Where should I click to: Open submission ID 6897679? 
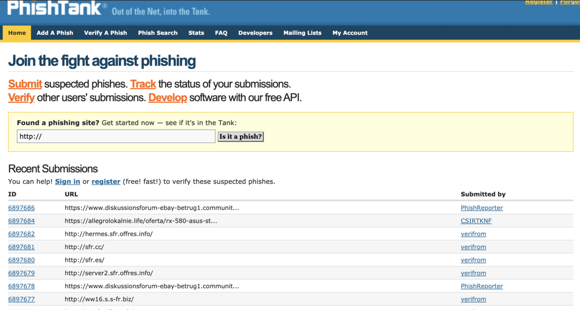click(21, 273)
